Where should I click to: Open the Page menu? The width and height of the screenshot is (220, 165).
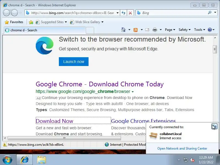pyautogui.click(x=170, y=30)
